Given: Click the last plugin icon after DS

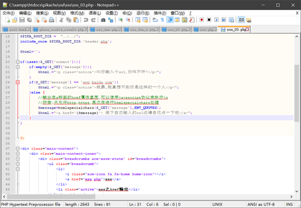Looking at the screenshot, I should tap(249, 20).
